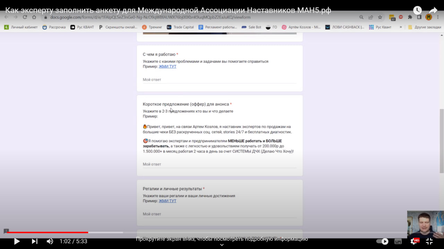
Task: Reload the browser page
Action: 25,17
